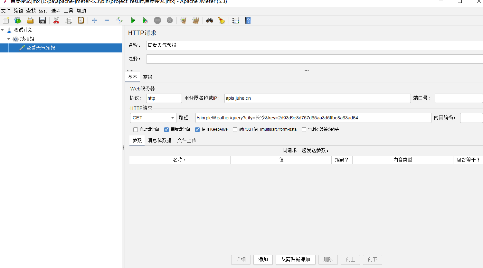Click the Cut scissors icon
This screenshot has height=268, width=483.
pyautogui.click(x=56, y=21)
